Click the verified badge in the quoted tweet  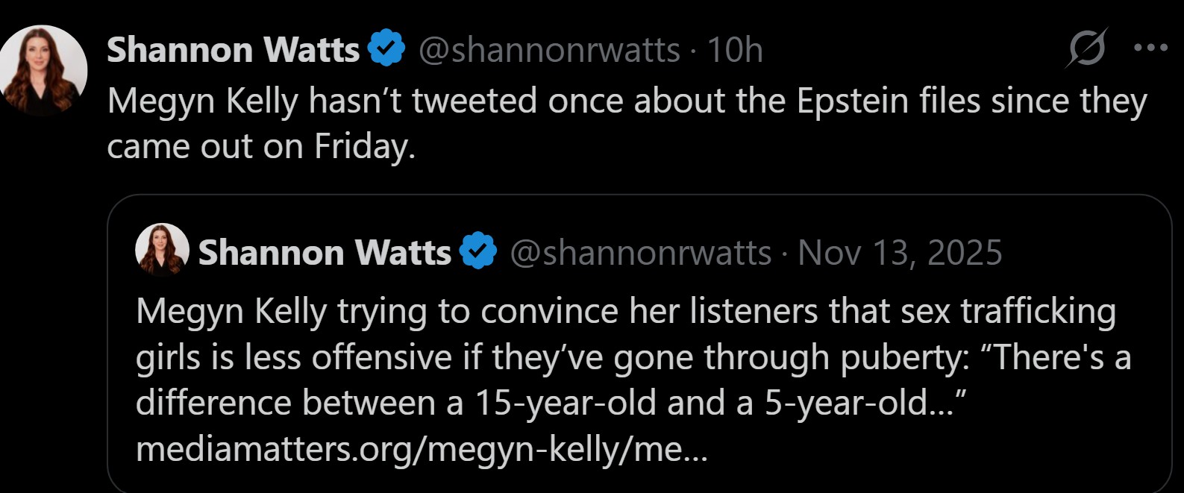click(x=478, y=251)
